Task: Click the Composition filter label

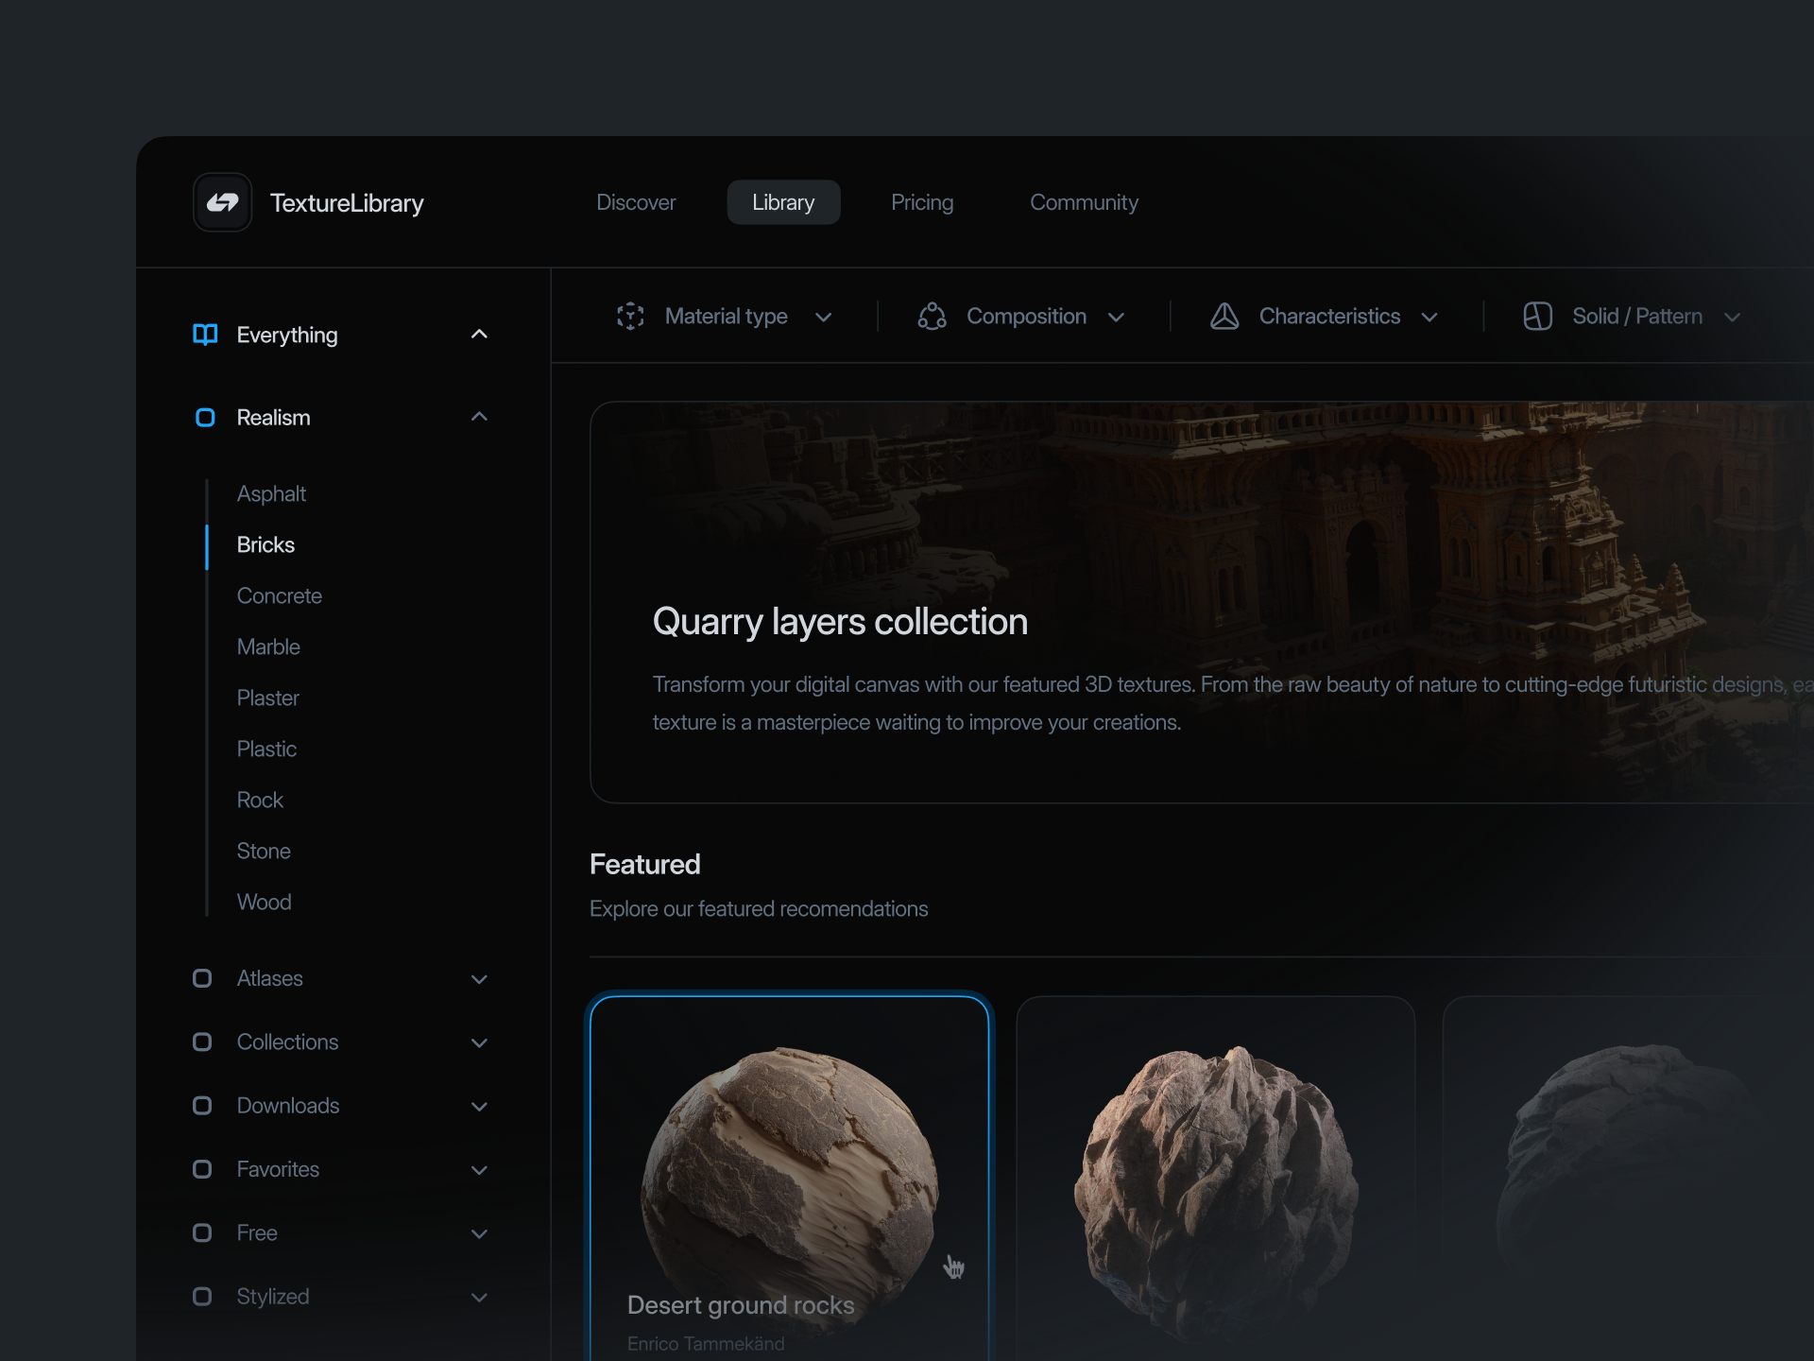Action: (x=1026, y=317)
